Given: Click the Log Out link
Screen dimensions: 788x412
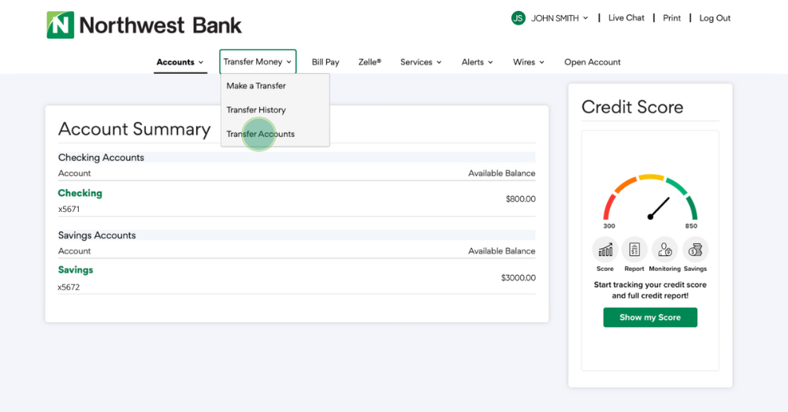Looking at the screenshot, I should [x=715, y=18].
